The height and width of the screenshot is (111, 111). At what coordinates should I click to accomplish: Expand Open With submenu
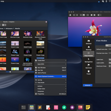[51, 64]
